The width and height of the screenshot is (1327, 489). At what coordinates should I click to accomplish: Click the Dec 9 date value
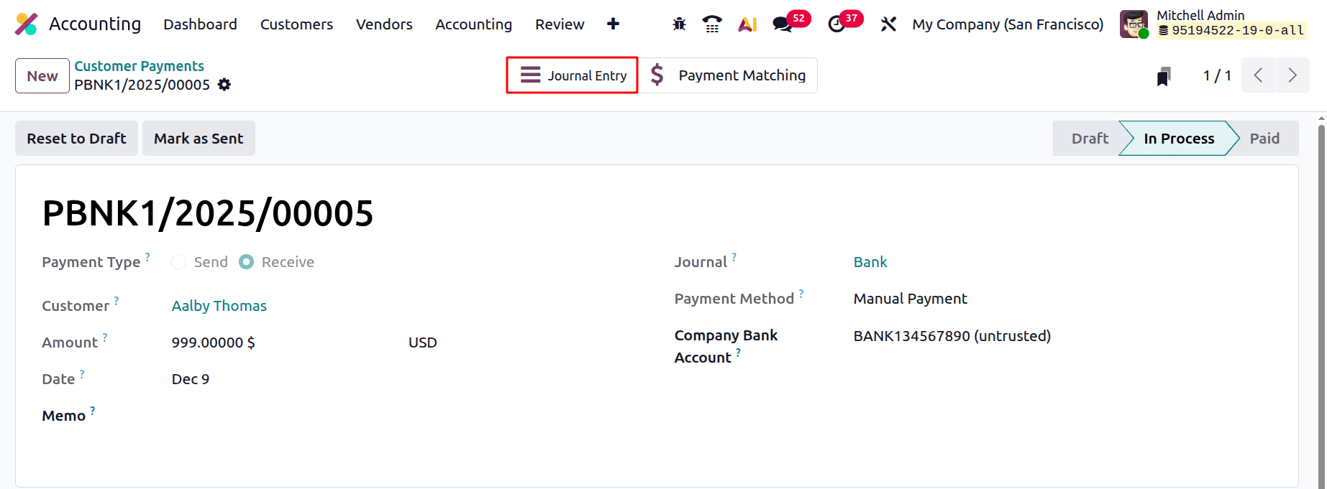coord(191,379)
